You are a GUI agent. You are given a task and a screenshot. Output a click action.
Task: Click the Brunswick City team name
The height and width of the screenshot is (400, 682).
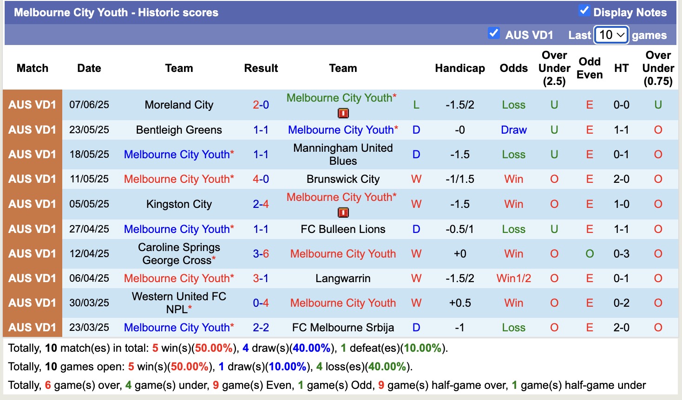click(x=343, y=179)
